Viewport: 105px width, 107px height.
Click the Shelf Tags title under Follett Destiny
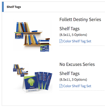point(70,29)
